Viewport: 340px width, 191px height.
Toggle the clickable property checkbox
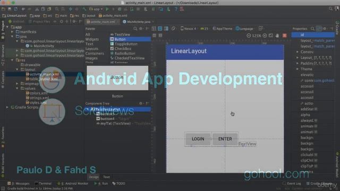click(x=316, y=155)
